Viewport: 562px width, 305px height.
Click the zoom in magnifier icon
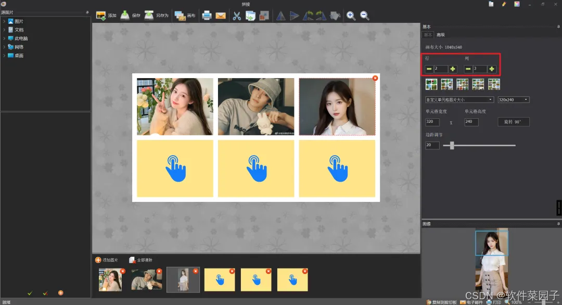[351, 16]
